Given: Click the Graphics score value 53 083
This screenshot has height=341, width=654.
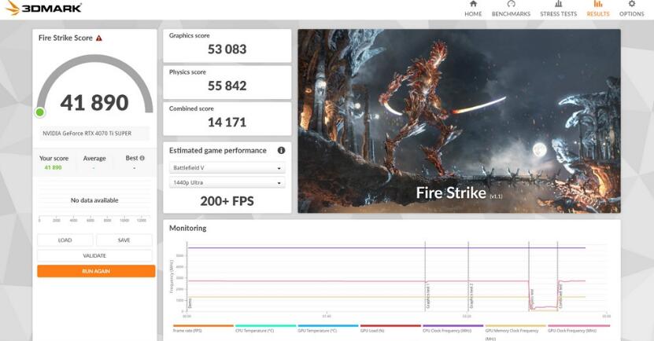Looking at the screenshot, I should (x=227, y=49).
